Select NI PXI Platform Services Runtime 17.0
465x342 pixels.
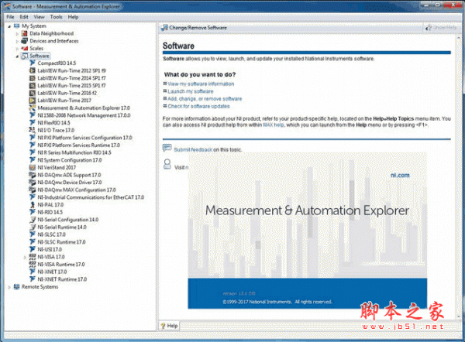point(79,145)
